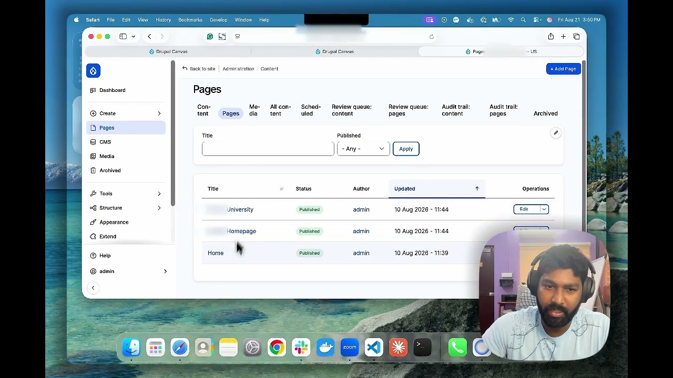Show the Safari tab overview icon

(576, 37)
